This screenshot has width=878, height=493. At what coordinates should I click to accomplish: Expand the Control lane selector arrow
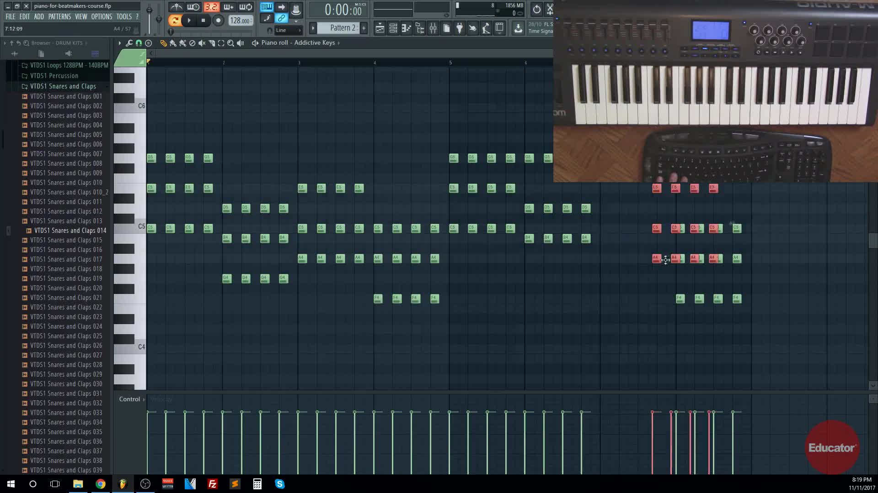pos(144,399)
